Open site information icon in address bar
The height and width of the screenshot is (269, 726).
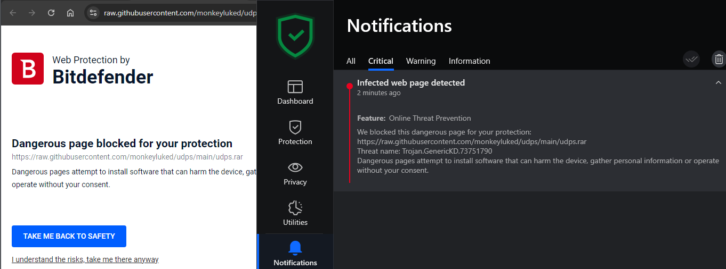tap(93, 13)
